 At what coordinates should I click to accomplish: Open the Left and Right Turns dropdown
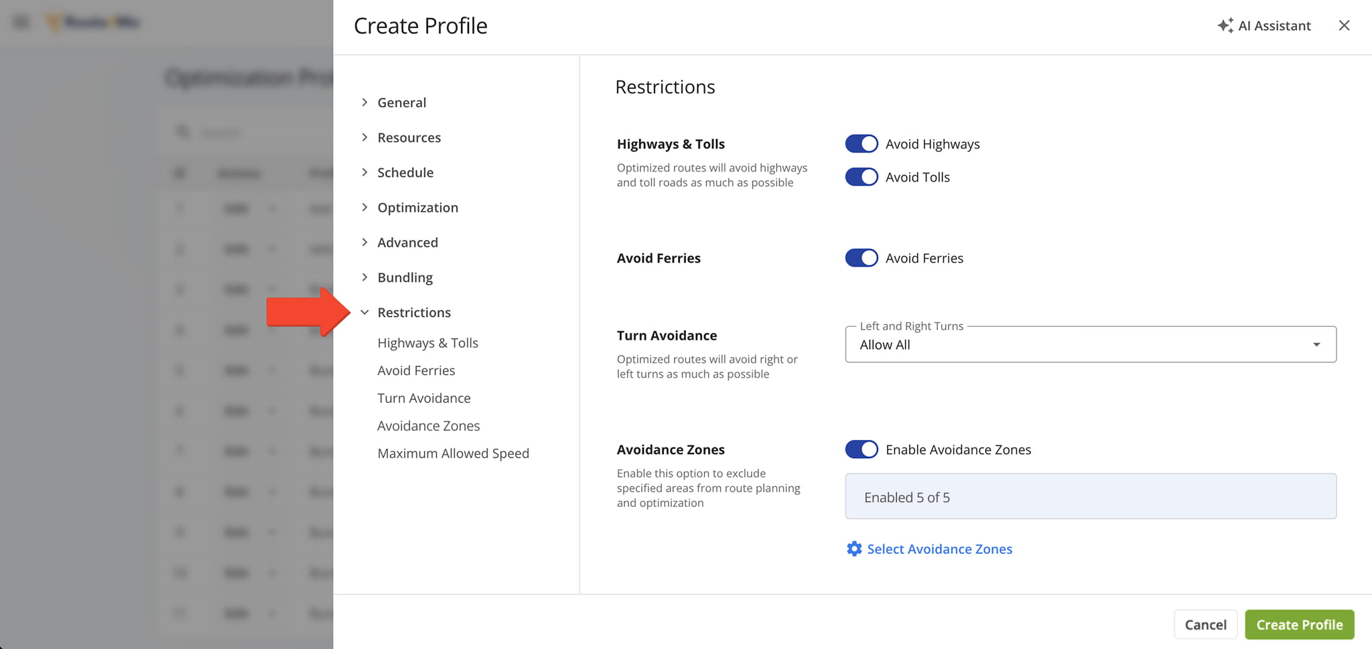[1091, 344]
